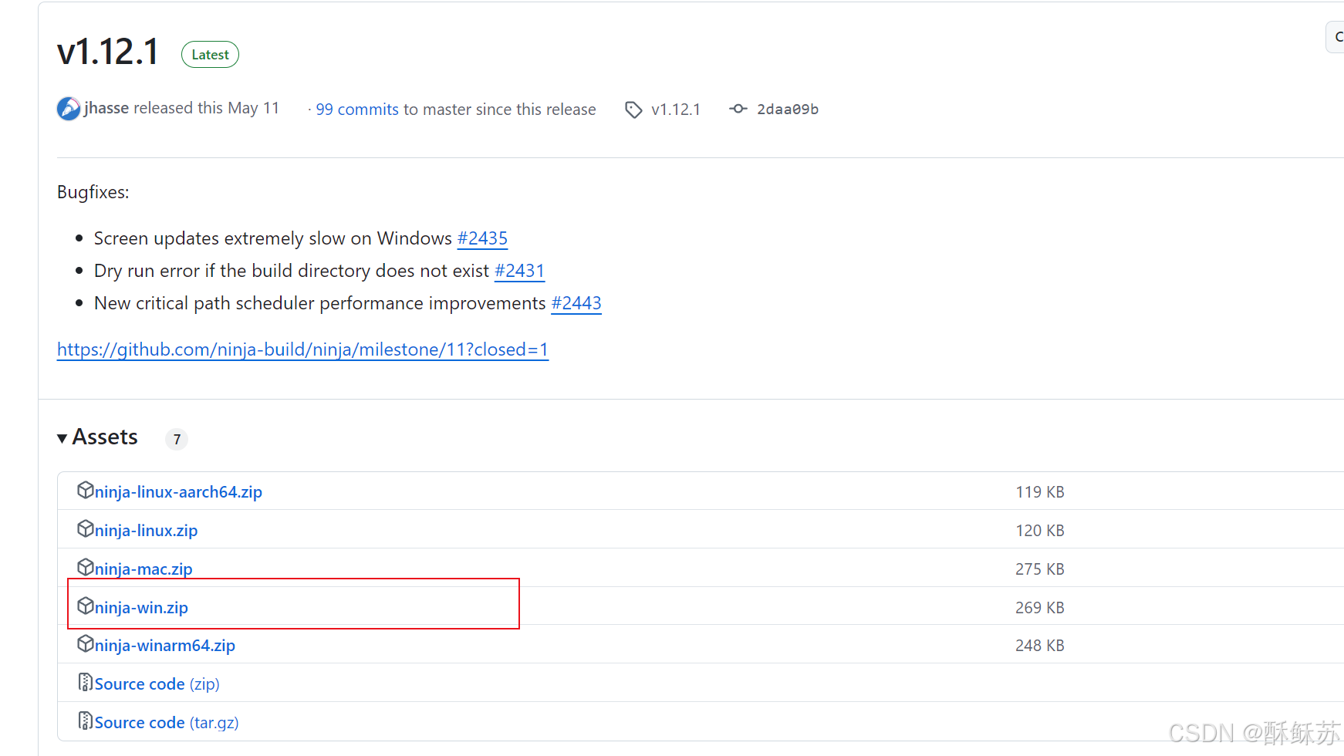Click the 119 KB size text
1344x756 pixels.
click(1039, 492)
